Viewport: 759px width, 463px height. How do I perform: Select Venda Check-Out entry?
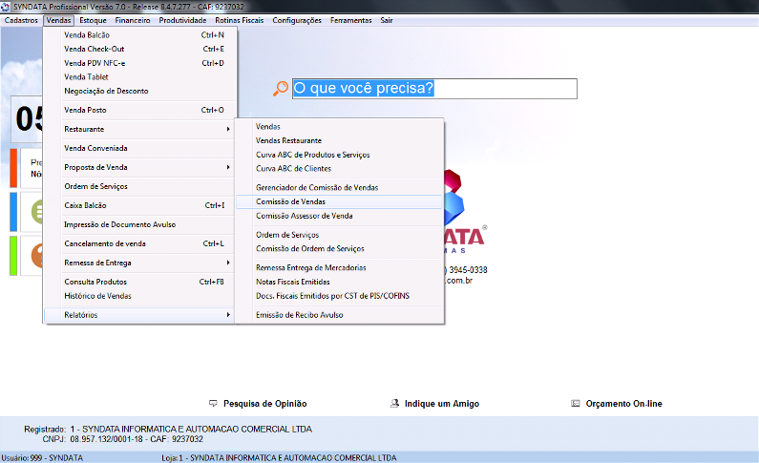click(x=139, y=49)
